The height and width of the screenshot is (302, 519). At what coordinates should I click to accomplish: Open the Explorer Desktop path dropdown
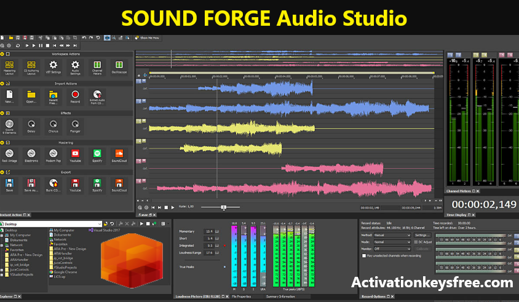click(99, 223)
